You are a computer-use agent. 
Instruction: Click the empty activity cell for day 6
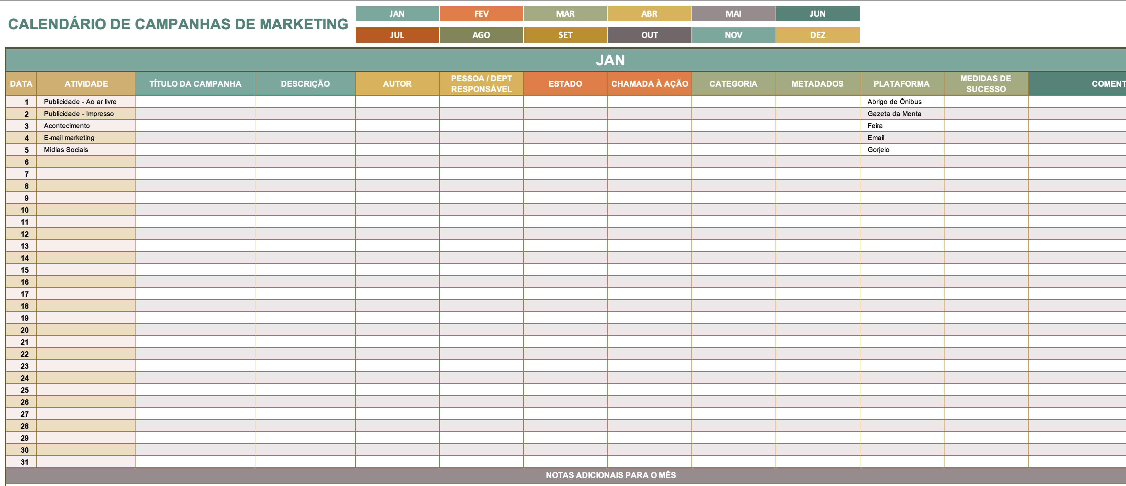(86, 162)
